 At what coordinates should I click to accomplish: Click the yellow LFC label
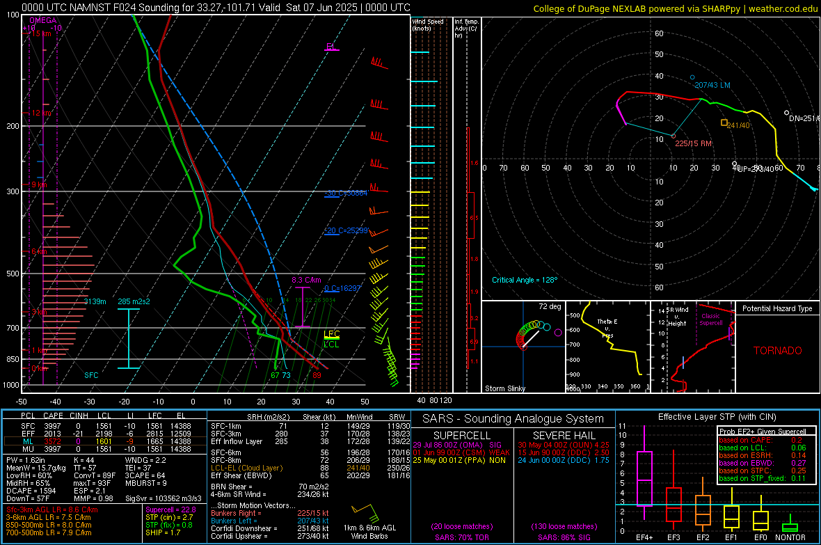click(x=332, y=334)
